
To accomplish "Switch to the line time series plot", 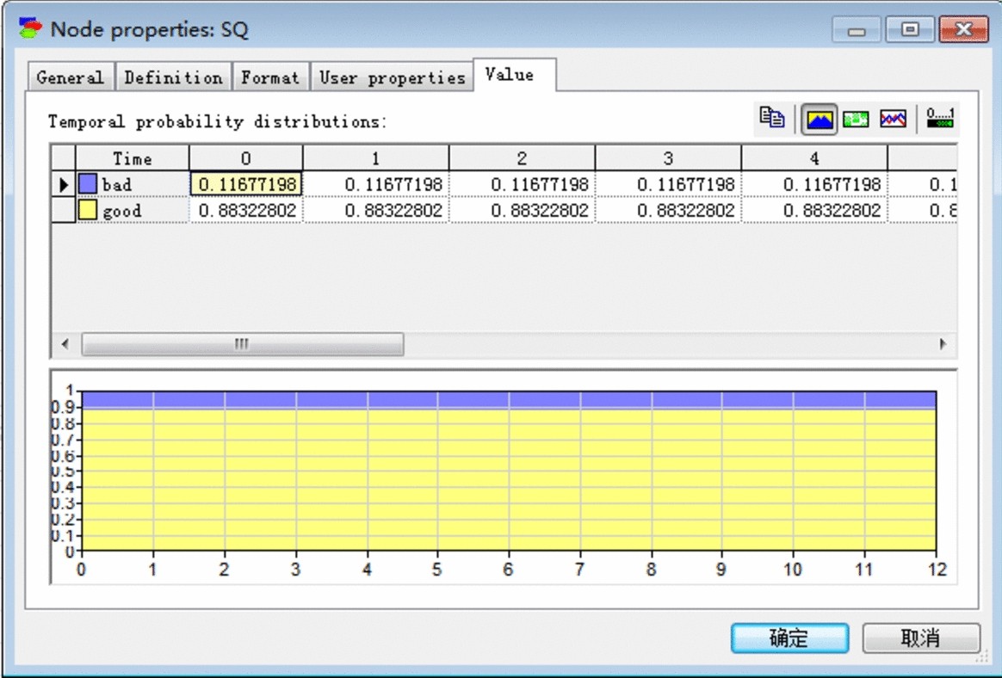I will click(893, 120).
